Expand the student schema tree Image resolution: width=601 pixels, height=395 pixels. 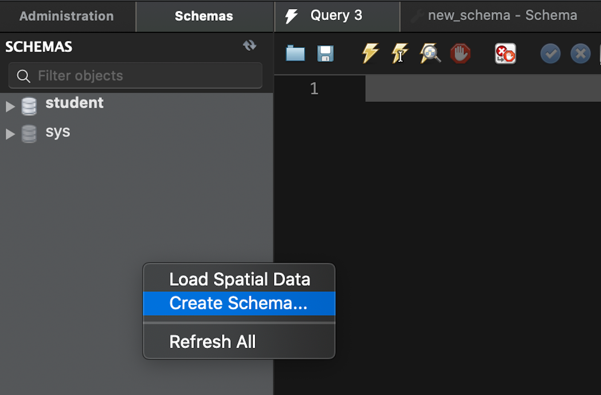tap(10, 106)
